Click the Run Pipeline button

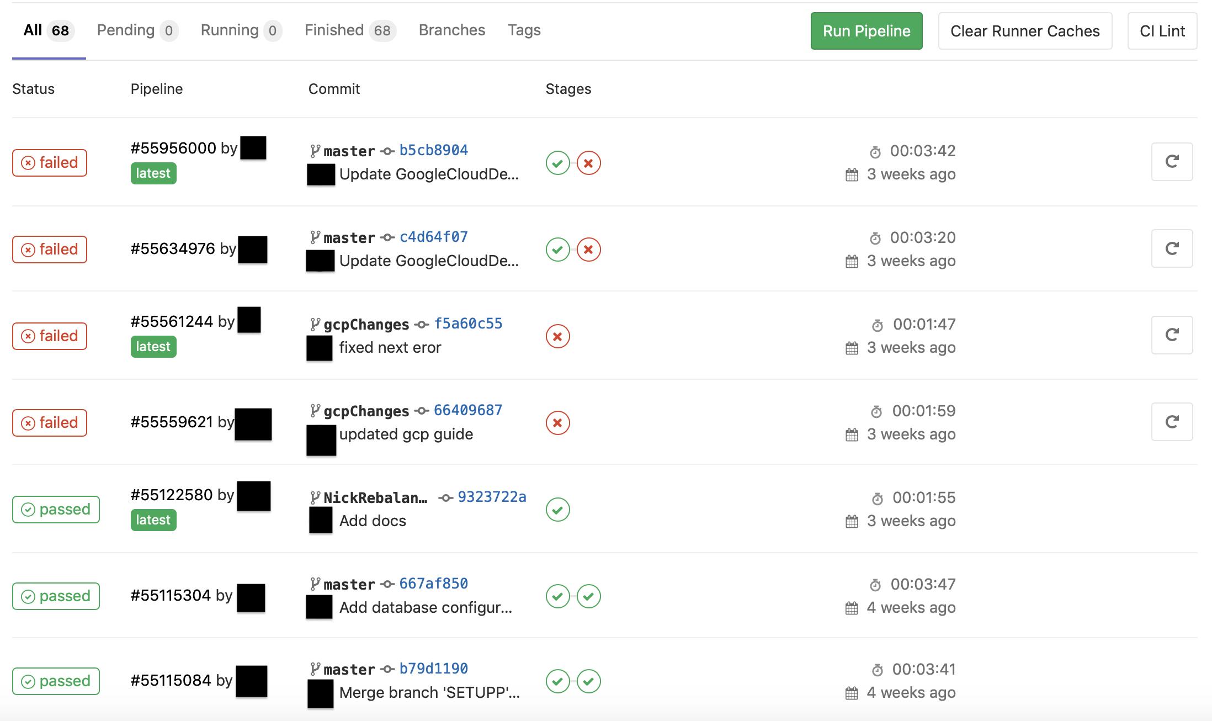pyautogui.click(x=866, y=31)
